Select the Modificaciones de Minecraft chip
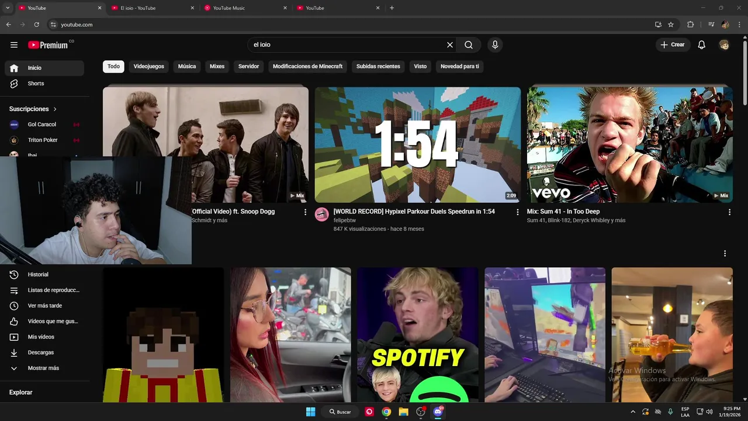This screenshot has width=748, height=421. [307, 67]
